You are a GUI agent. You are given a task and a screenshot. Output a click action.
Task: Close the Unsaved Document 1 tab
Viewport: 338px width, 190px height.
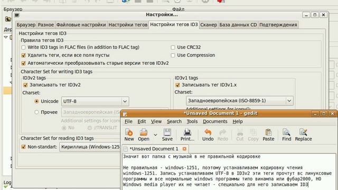[x=184, y=149]
